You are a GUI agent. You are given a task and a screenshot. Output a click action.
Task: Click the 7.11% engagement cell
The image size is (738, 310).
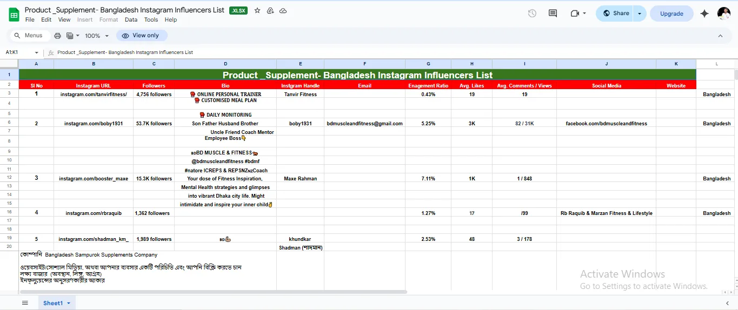tap(428, 178)
